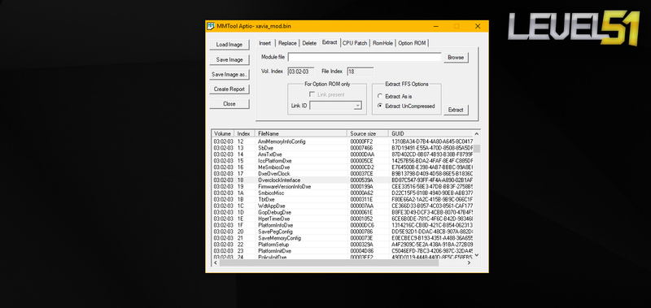
Task: Select the SmbiosMisc row
Action: click(x=342, y=193)
